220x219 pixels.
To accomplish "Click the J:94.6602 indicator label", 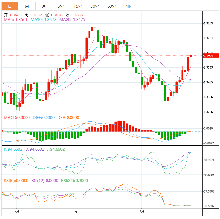I will click(x=56, y=149).
